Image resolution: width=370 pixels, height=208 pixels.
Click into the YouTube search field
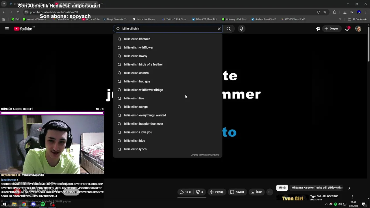168,29
